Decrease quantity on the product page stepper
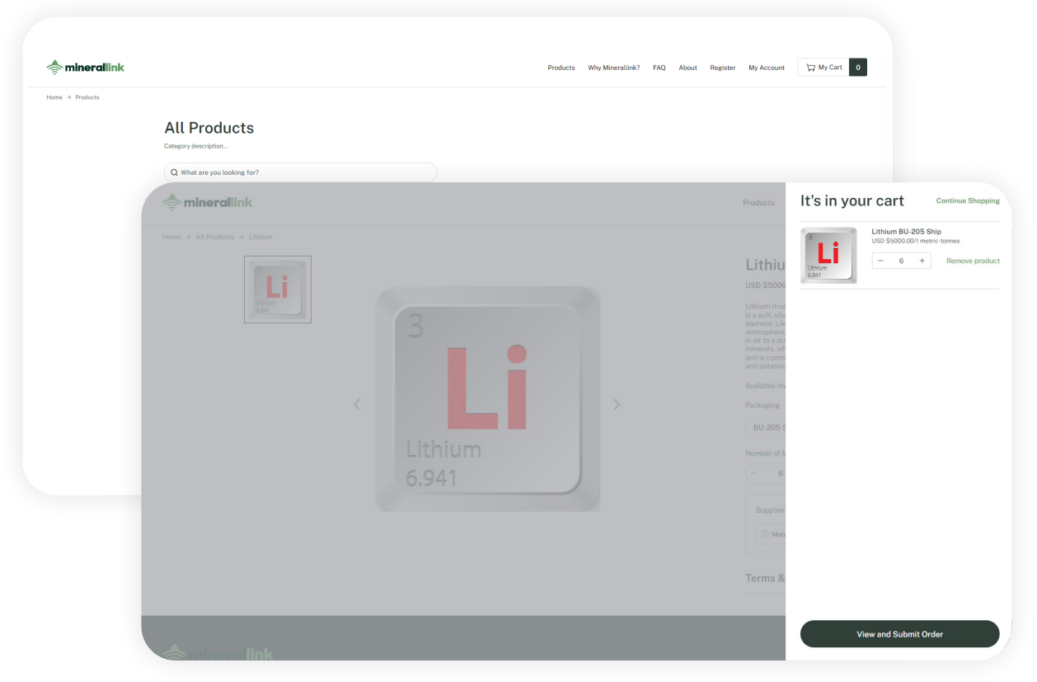1037x682 pixels. coord(753,473)
